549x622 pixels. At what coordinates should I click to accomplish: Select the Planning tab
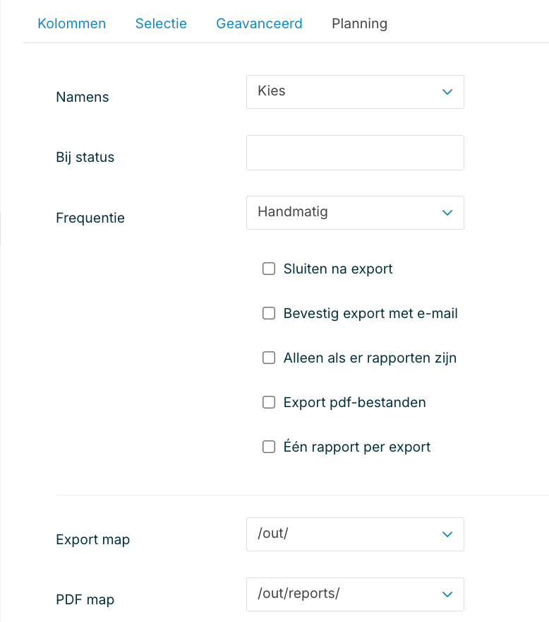(359, 23)
